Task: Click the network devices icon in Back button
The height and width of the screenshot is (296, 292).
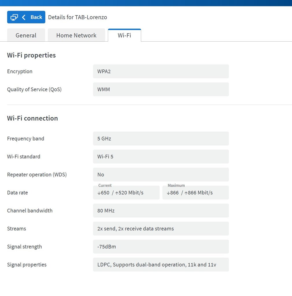Action: [14, 17]
